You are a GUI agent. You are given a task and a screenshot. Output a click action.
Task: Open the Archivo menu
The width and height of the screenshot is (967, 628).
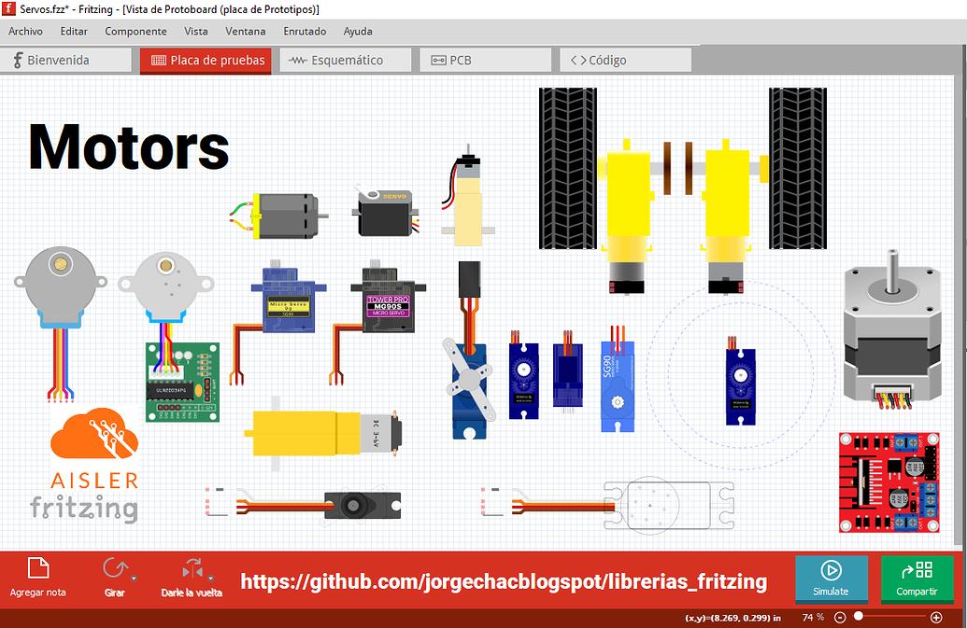25,31
